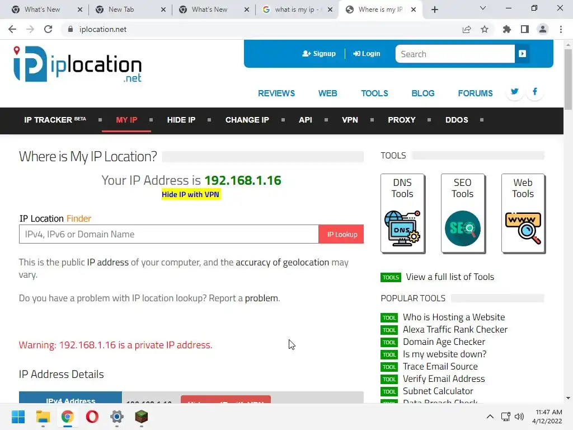Submit the site search arrow button

(522, 54)
